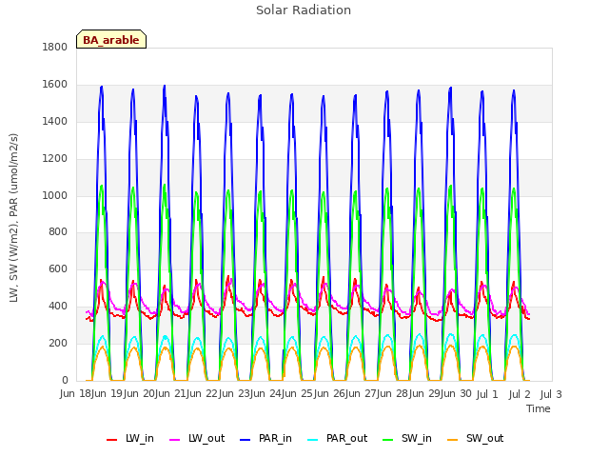Screen dimensions: 609x457
Task: Click the 600 y-axis tick label
Action: coord(58,268)
